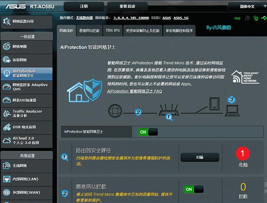267x203 pixels.
Task: Click the WAN globe icon
Action: 6,192
